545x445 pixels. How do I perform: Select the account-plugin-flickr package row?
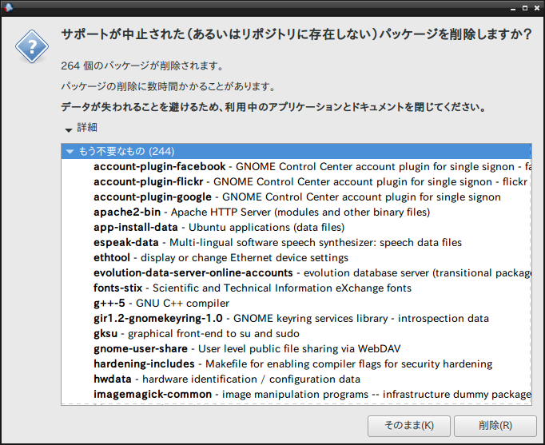(x=296, y=181)
